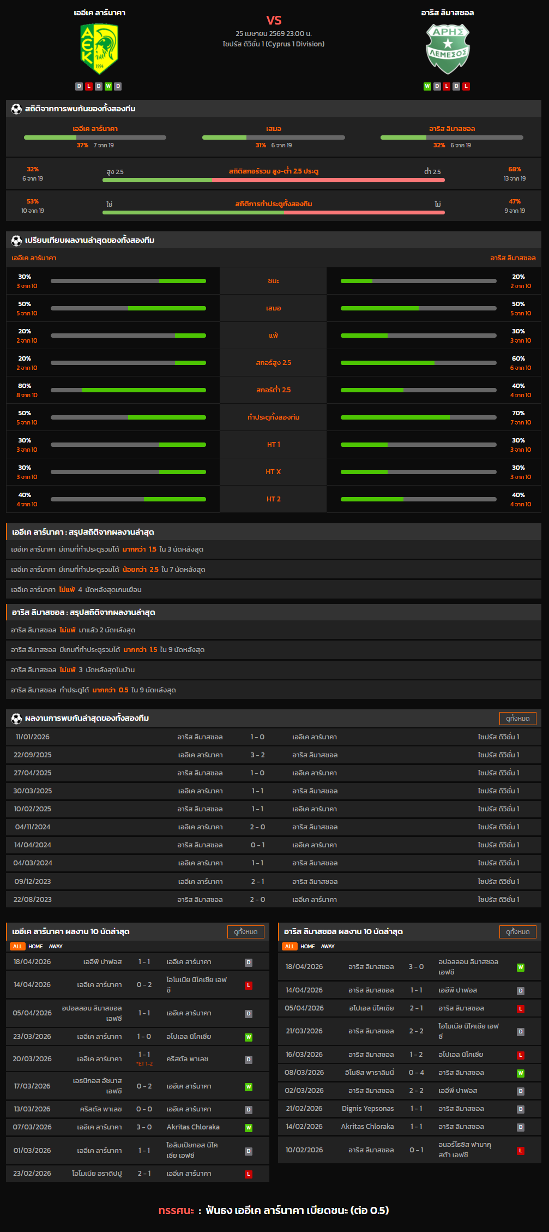Open view all button for head-to-head results
Viewport: 549px width, 1232px height.
(x=517, y=718)
